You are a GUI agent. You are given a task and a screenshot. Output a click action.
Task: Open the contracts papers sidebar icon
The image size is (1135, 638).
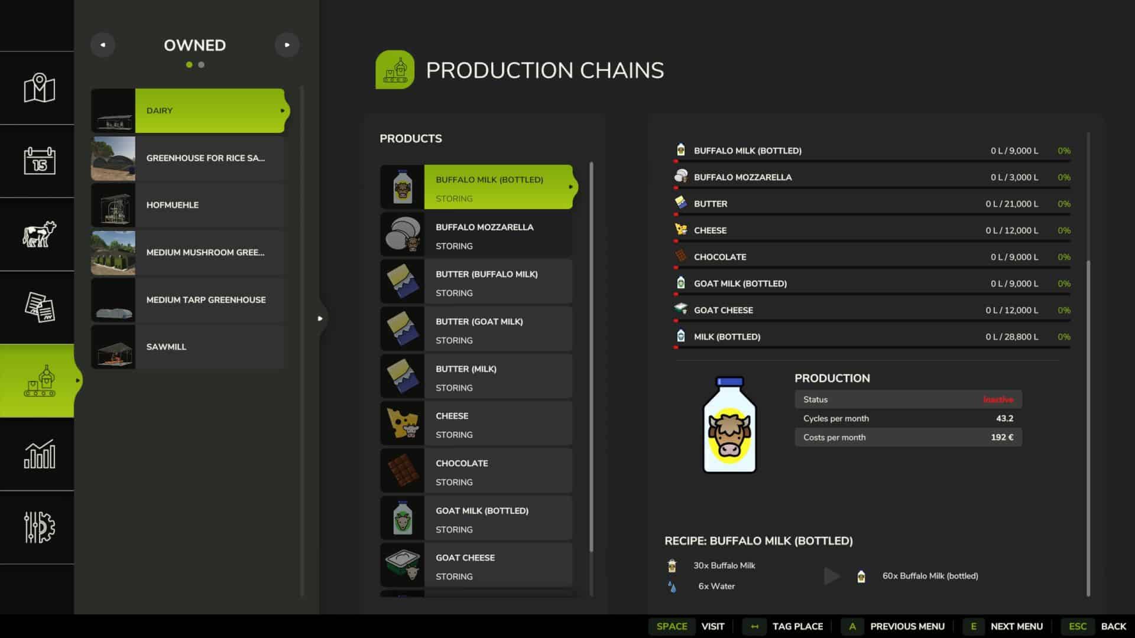click(x=39, y=307)
